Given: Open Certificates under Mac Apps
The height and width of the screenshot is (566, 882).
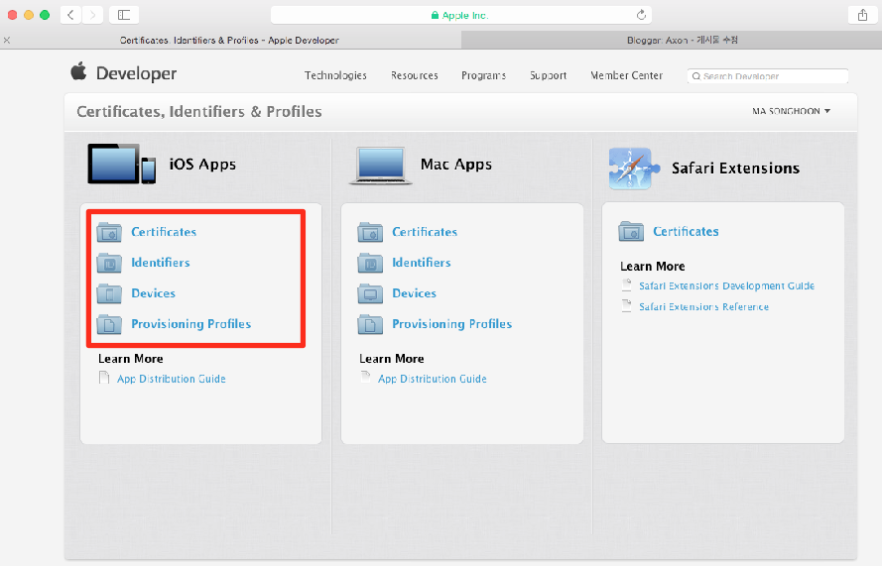Looking at the screenshot, I should pos(425,232).
